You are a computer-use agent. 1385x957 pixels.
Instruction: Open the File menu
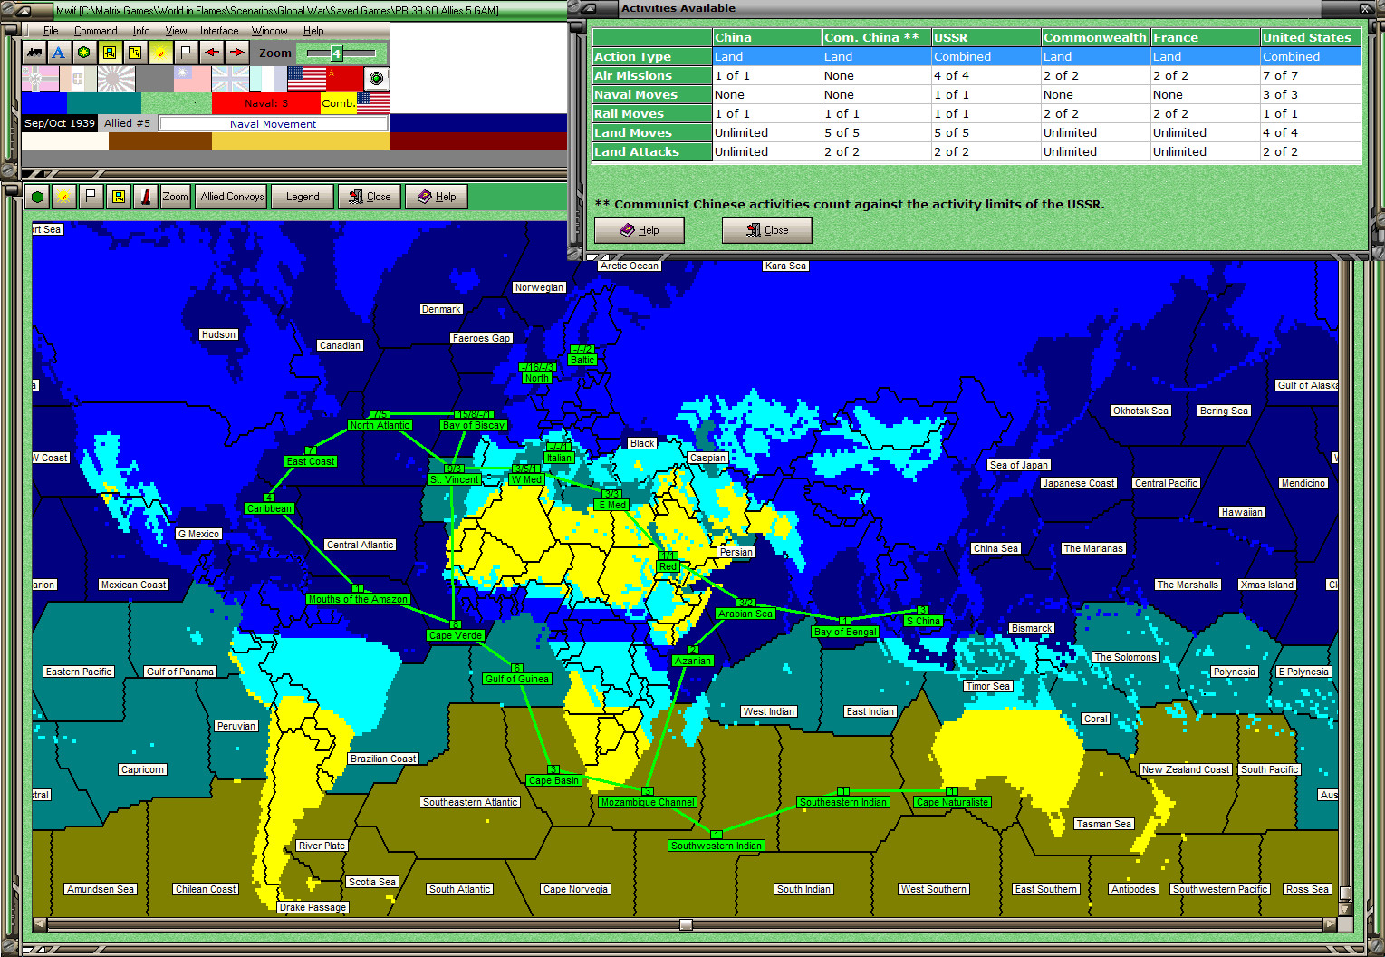[x=51, y=31]
